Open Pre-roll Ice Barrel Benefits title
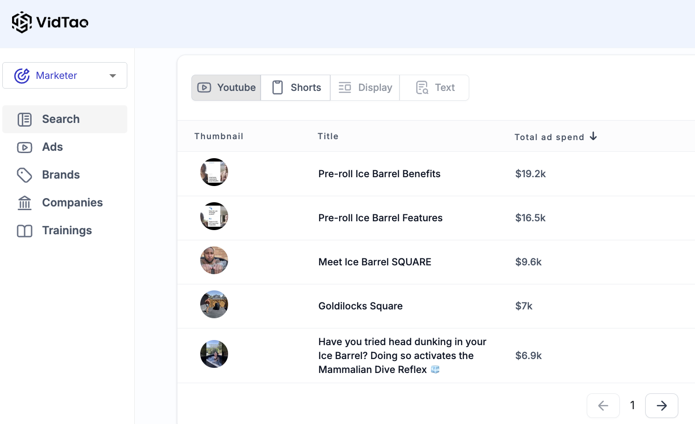 (380, 174)
